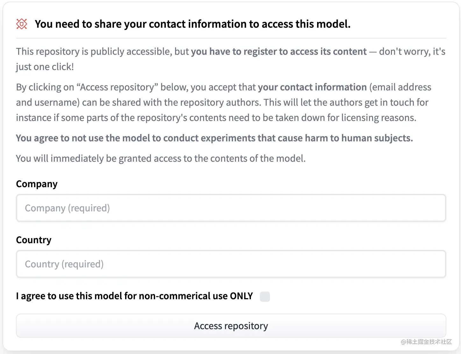The width and height of the screenshot is (461, 354).
Task: Click "You will immediately be granted access" sentence
Action: pos(160,159)
